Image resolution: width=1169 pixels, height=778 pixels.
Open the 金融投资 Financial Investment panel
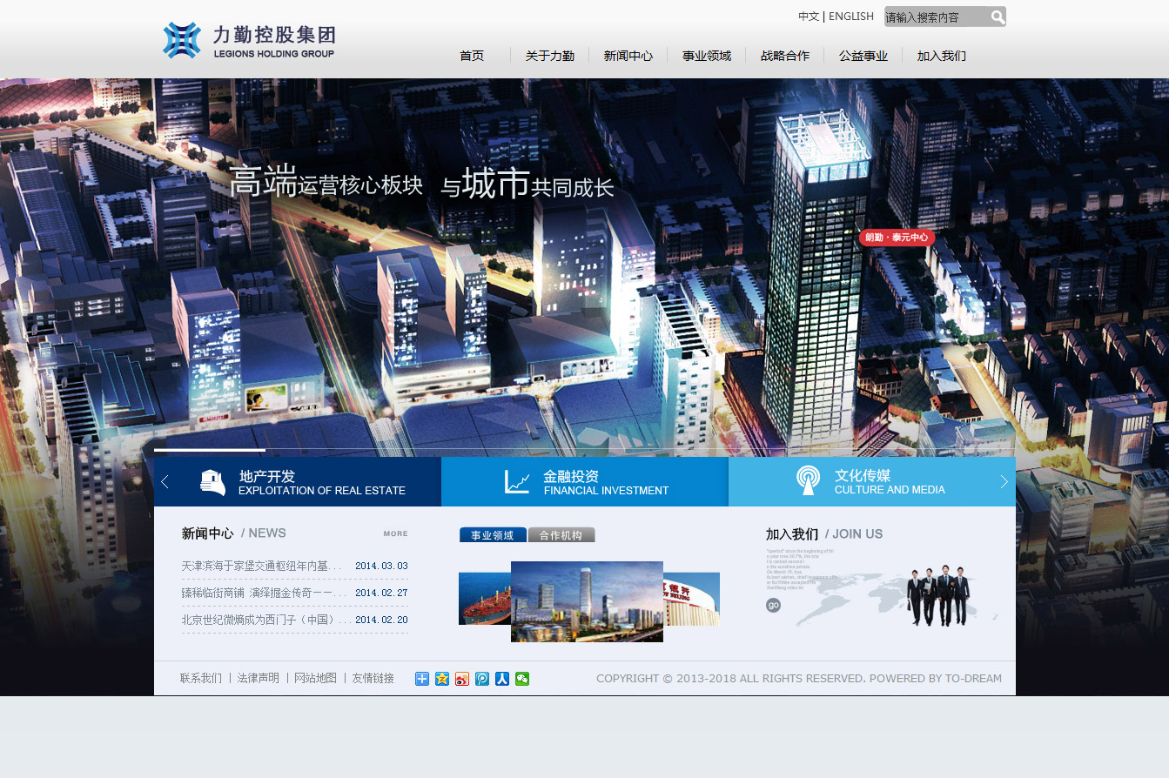(x=585, y=482)
